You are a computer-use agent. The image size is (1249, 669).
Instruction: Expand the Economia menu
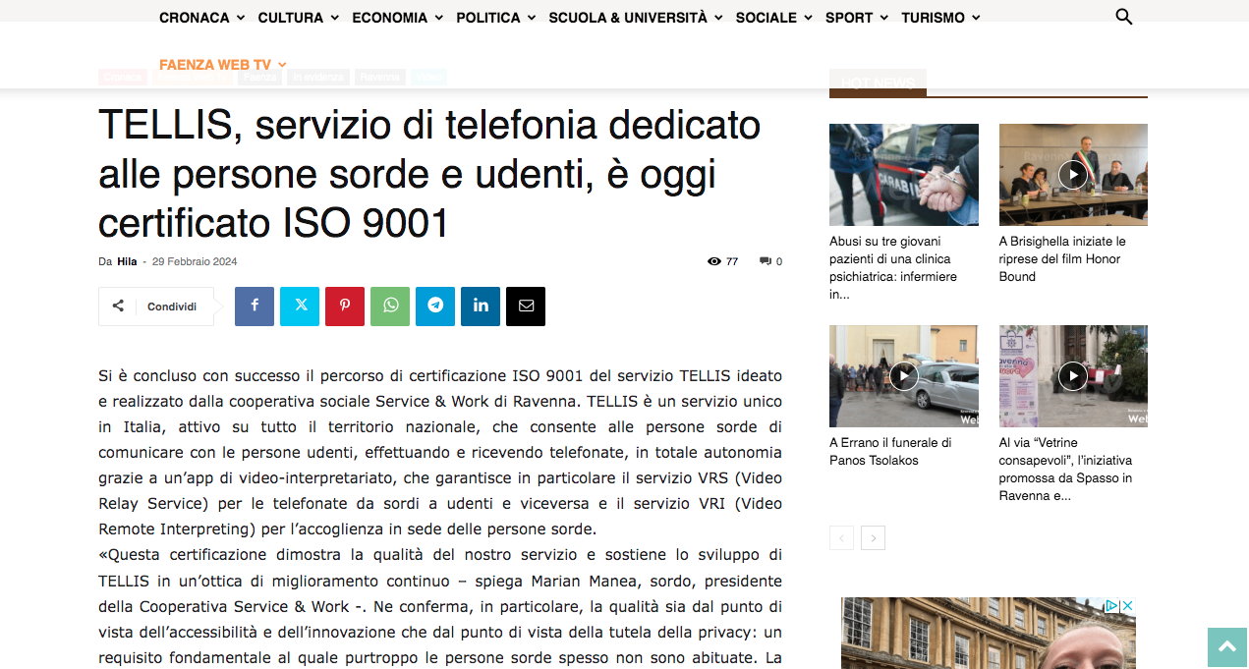[398, 18]
